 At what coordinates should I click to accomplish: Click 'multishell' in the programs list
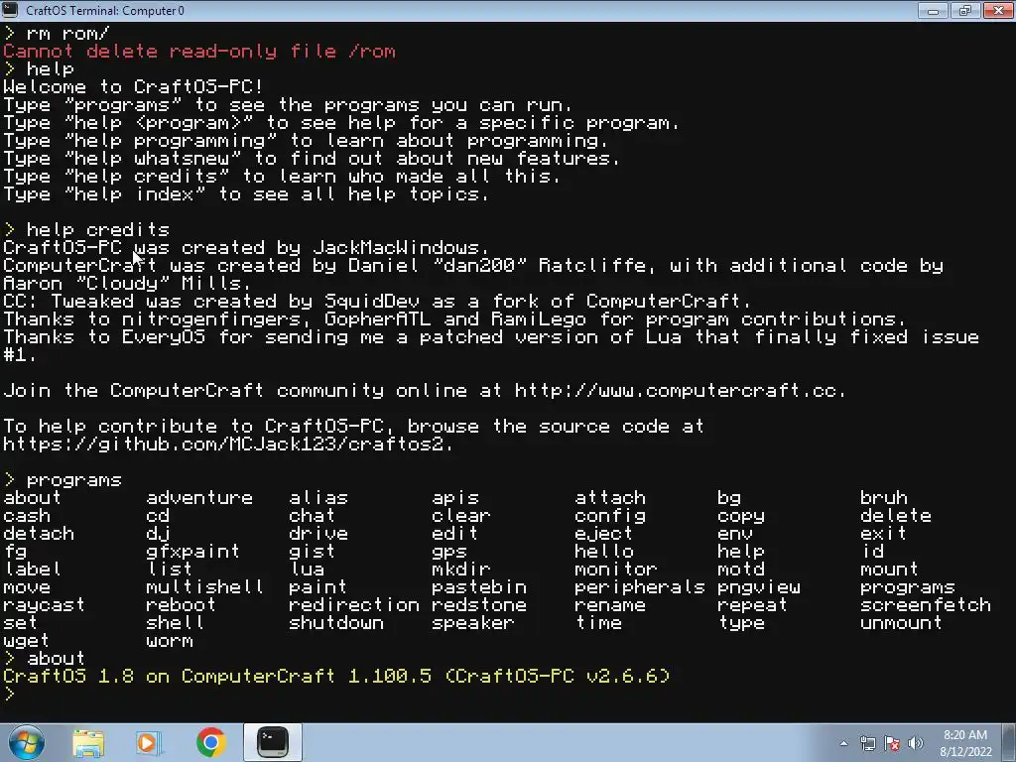point(204,587)
